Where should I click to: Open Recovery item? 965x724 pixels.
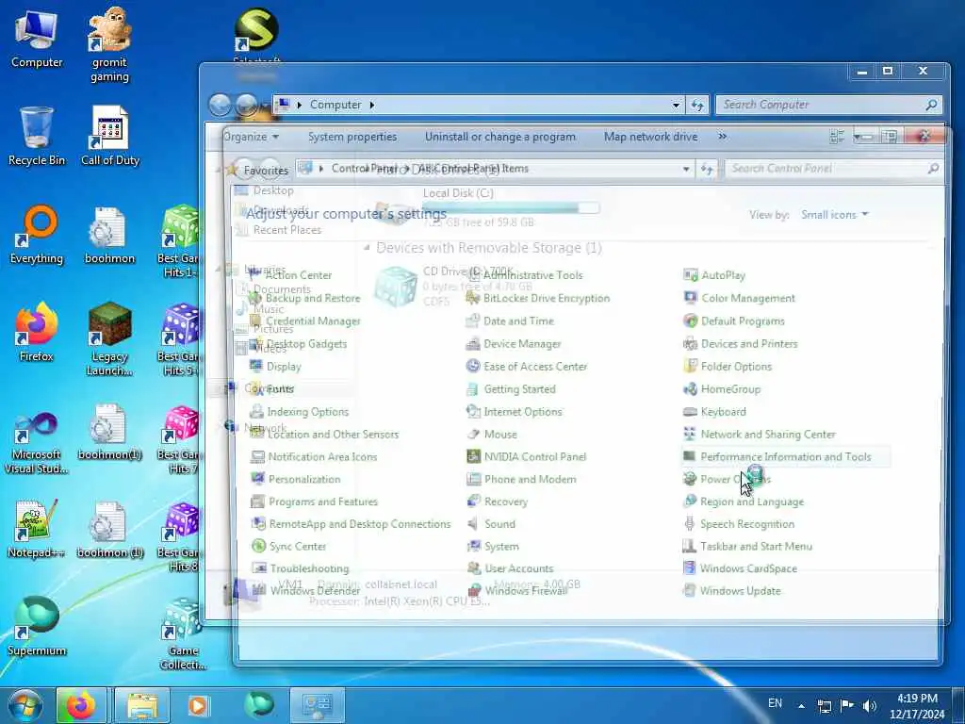tap(498, 502)
